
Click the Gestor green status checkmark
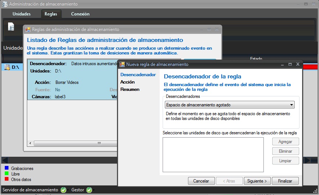[89, 190]
